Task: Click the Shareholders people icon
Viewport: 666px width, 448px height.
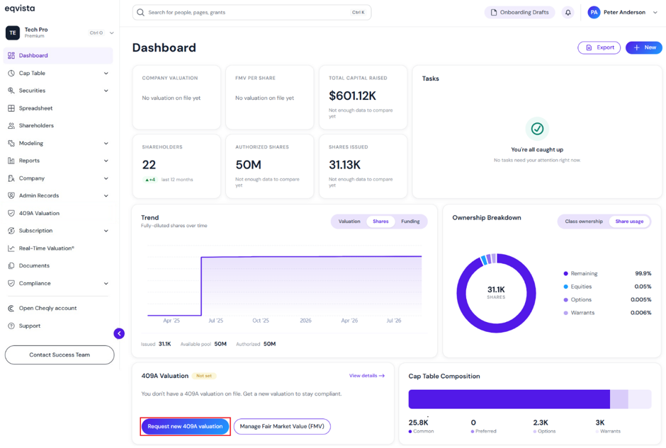Action: tap(11, 125)
